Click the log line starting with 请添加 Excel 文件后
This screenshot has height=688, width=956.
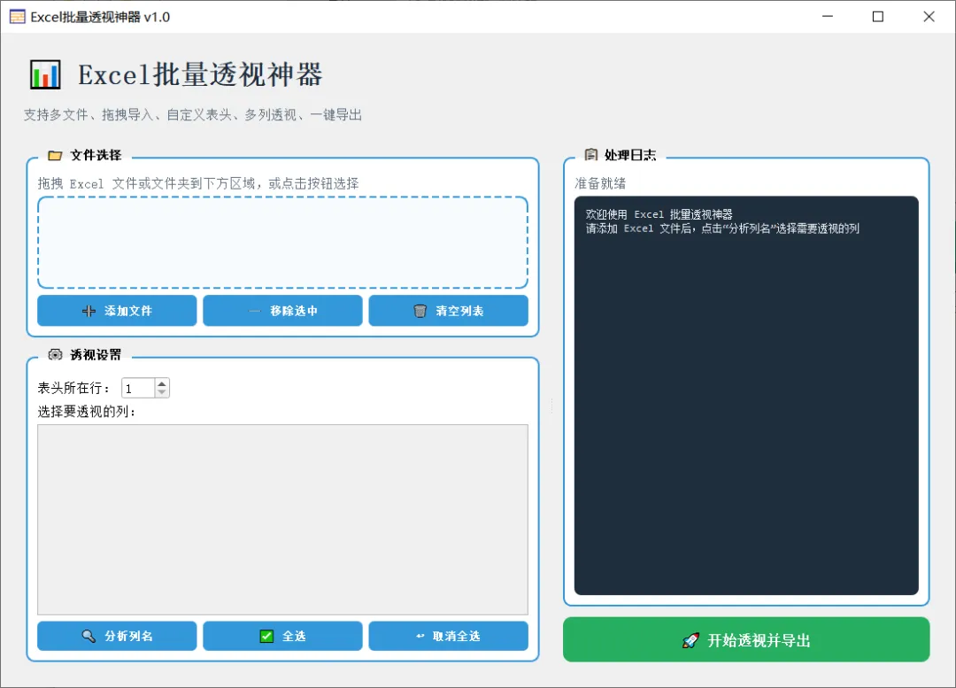point(722,228)
